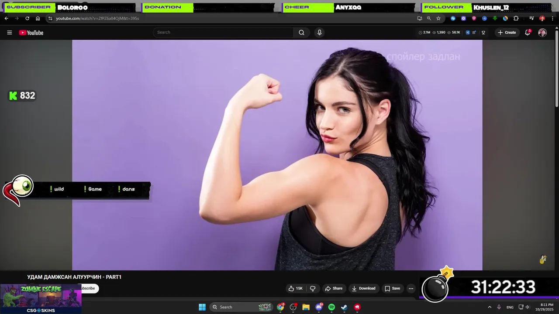Click the 56.1K views stat in header

click(x=454, y=32)
